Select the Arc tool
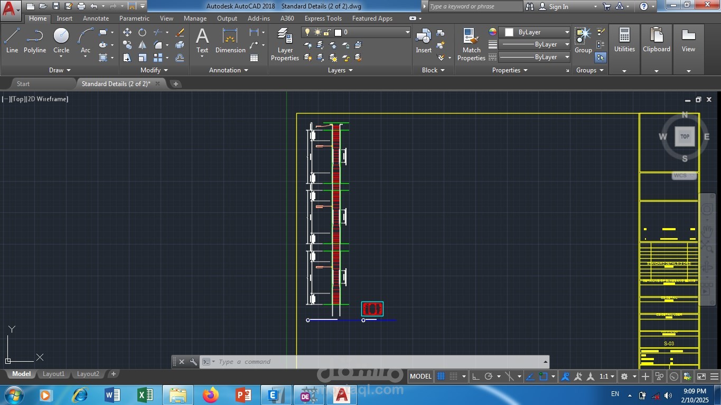Screen dimensions: 721x405 coord(86,41)
